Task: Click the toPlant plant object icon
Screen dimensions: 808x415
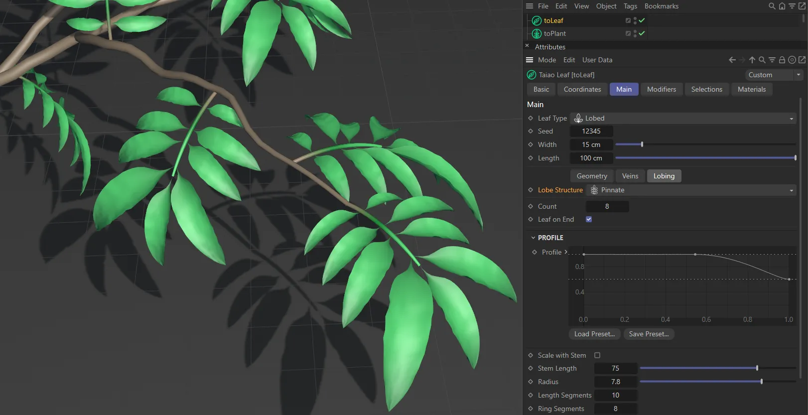Action: [x=537, y=33]
